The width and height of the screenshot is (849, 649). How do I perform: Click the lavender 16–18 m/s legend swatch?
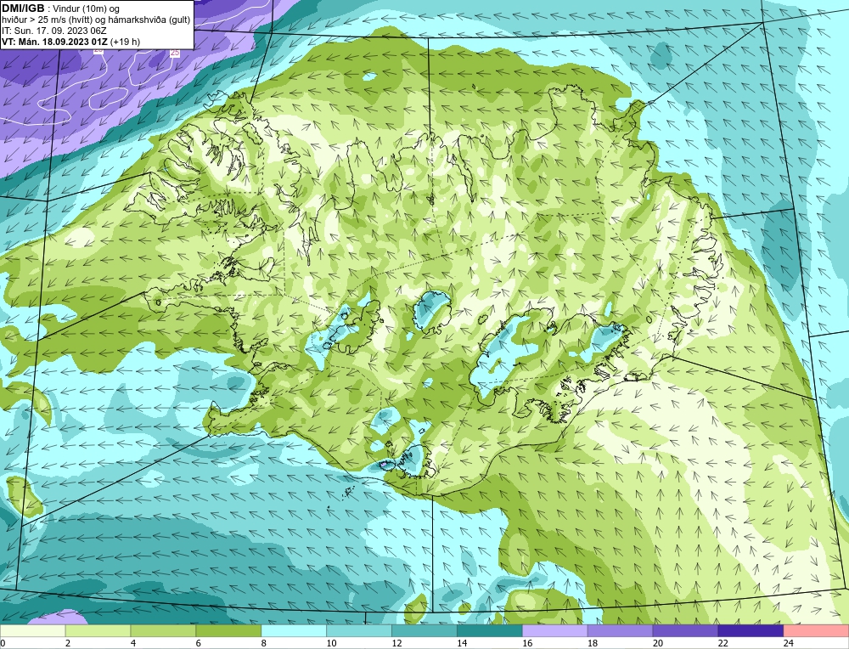point(555,630)
